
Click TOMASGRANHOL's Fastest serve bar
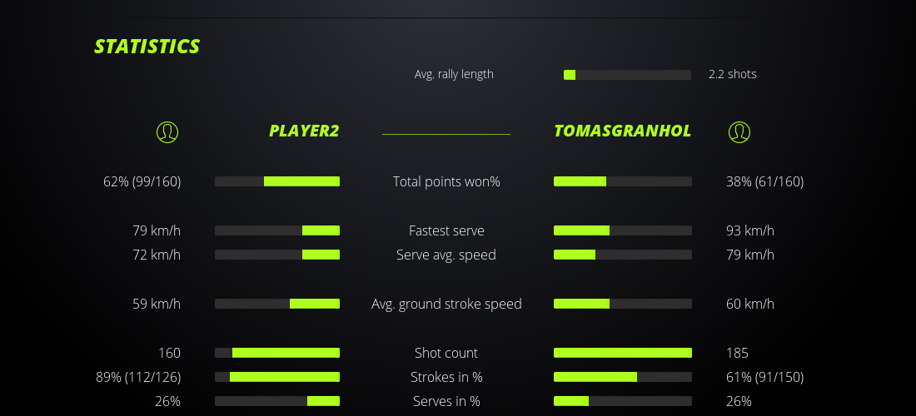click(x=622, y=230)
